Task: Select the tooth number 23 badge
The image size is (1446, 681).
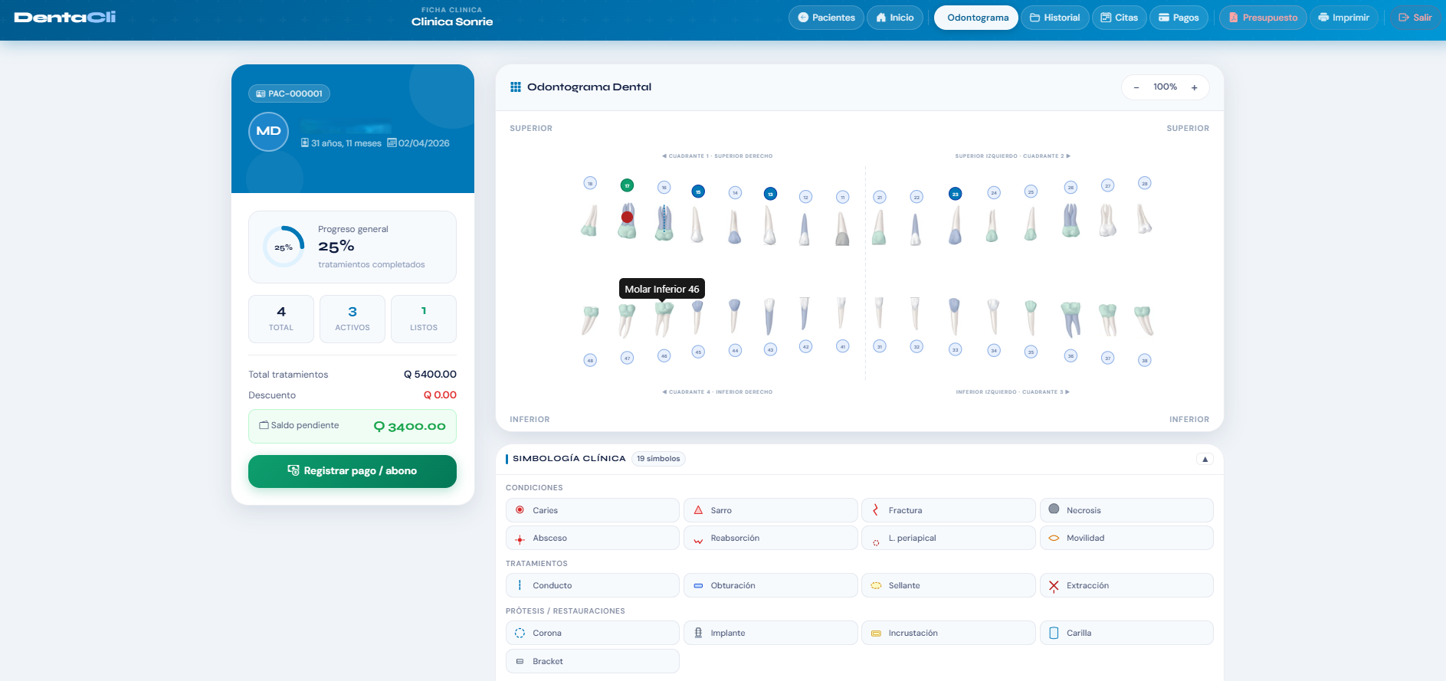Action: tap(955, 195)
